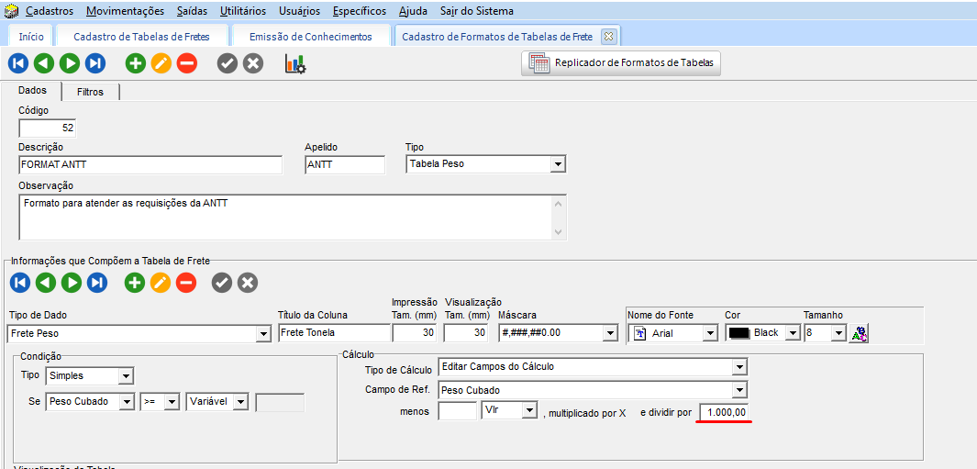This screenshot has width=977, height=469.
Task: Add new record with top green plus
Action: tap(136, 63)
